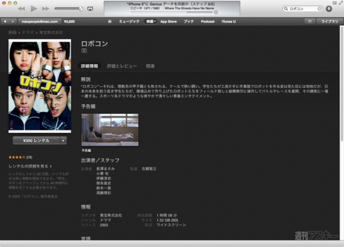
Task: Open the macpeople@mac.com account button
Action: pyautogui.click(x=40, y=22)
